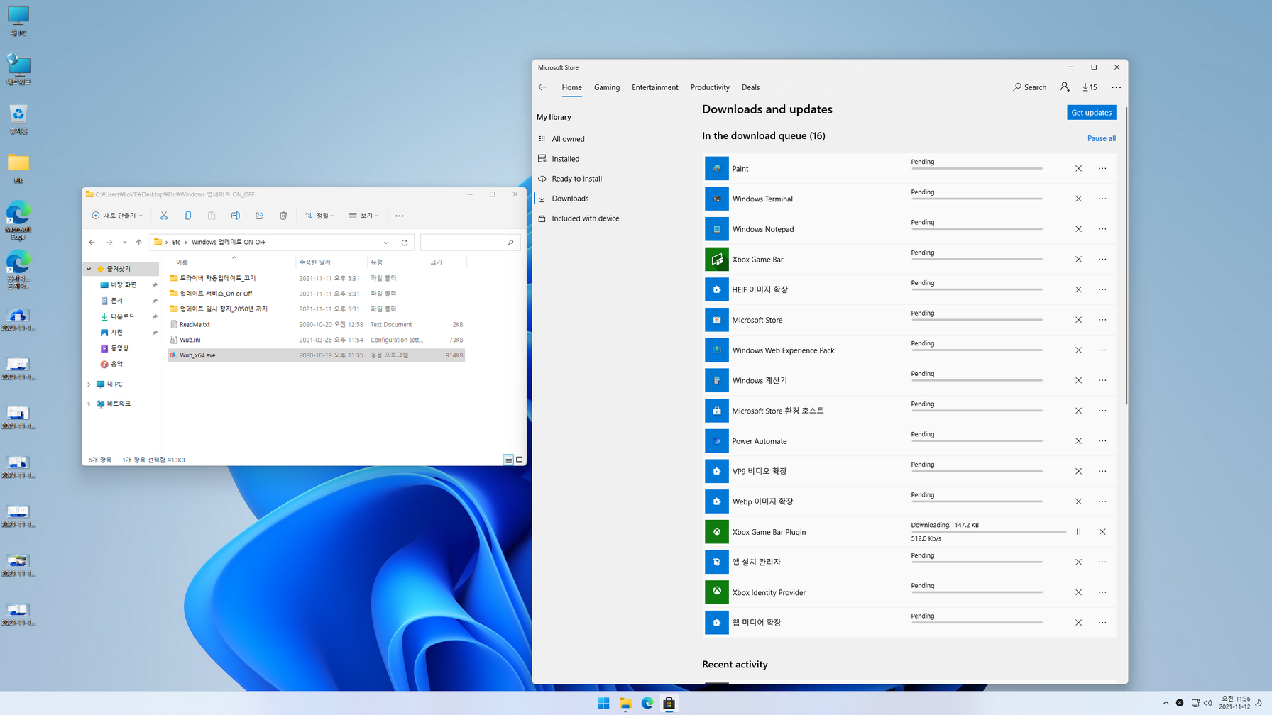
Task: Click the Pause all link
Action: click(1101, 138)
